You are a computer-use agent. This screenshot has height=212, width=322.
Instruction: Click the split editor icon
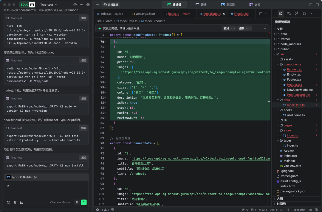coord(261,14)
